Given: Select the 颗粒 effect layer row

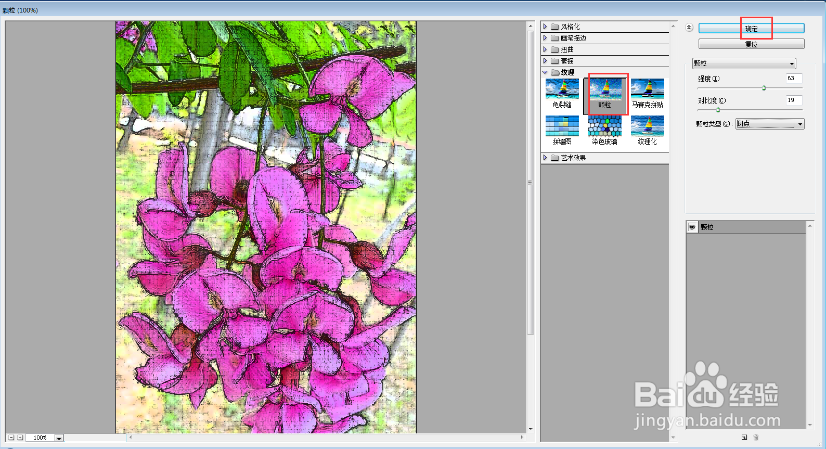Looking at the screenshot, I should pyautogui.click(x=746, y=227).
